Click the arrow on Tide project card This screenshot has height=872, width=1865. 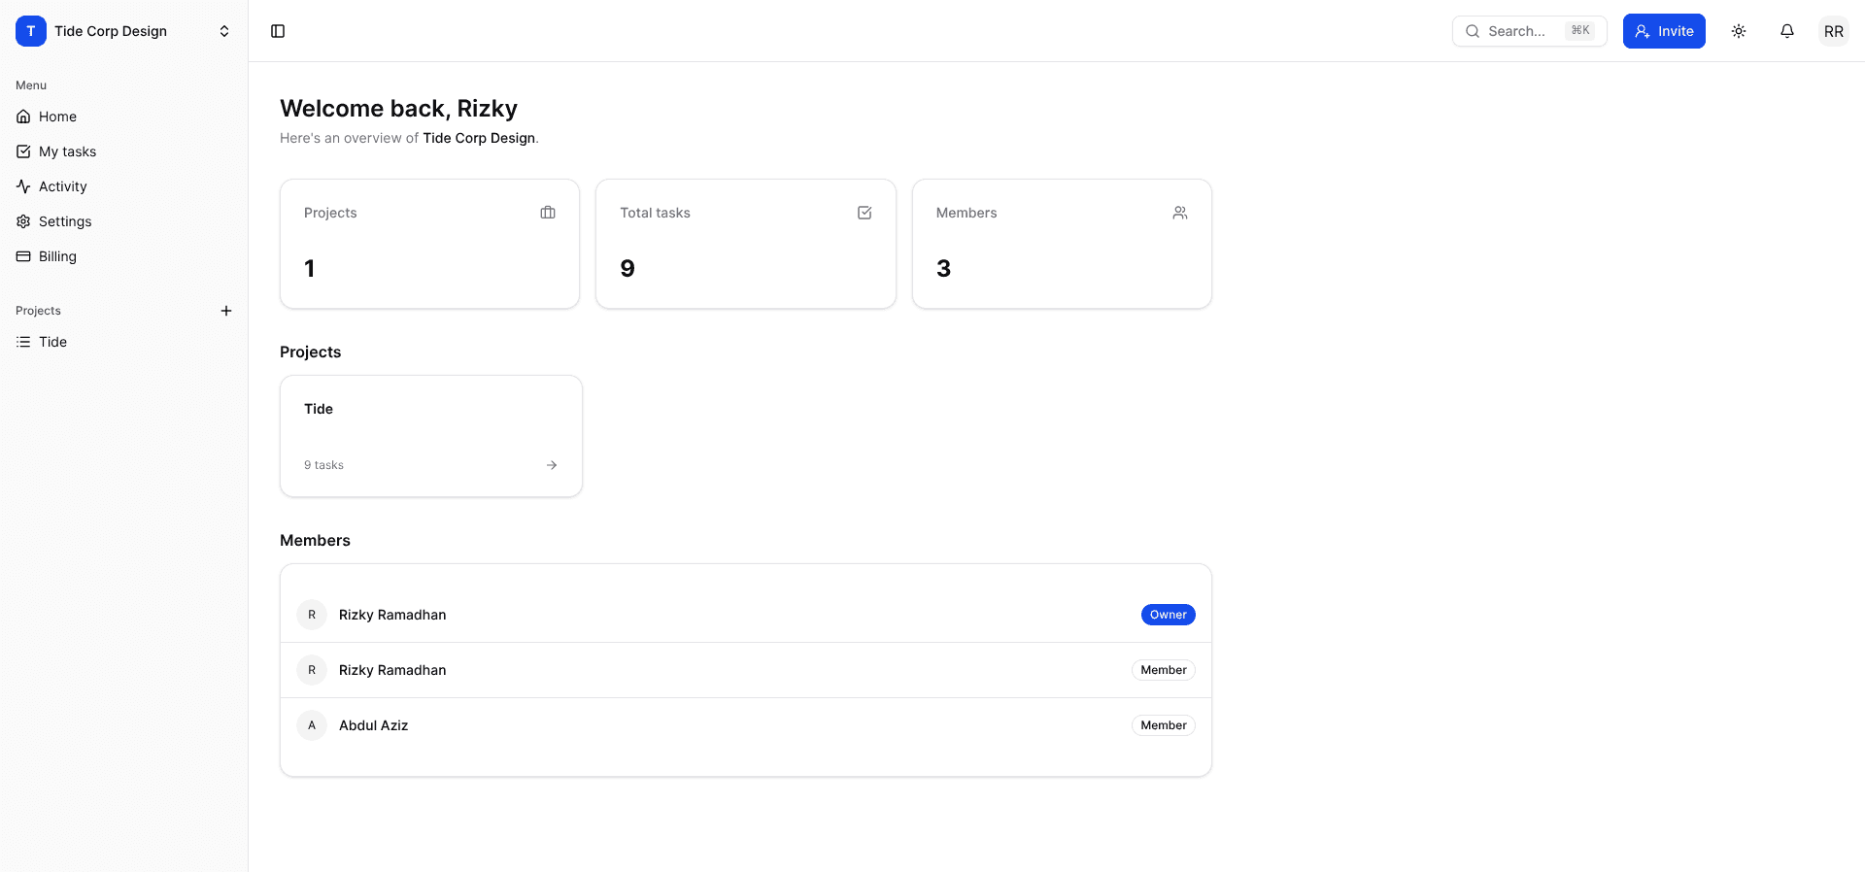point(552,465)
